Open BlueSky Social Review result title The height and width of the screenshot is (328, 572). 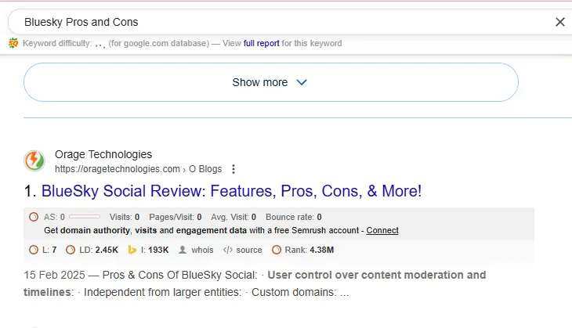click(231, 191)
